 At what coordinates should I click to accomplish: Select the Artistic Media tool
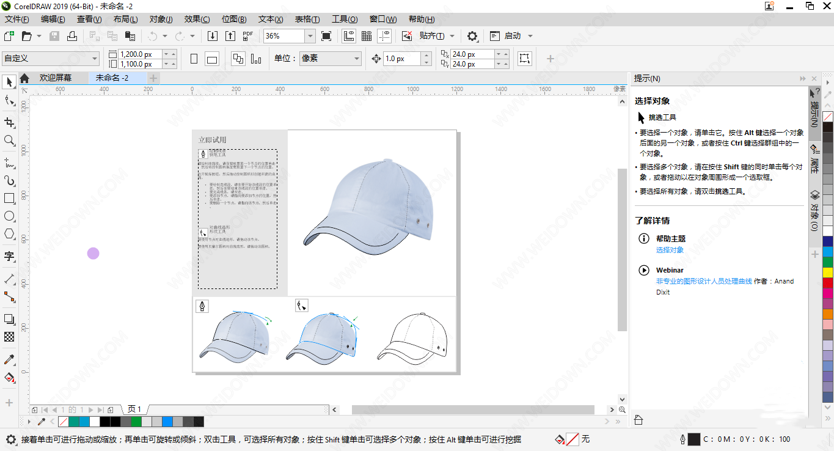tap(9, 180)
